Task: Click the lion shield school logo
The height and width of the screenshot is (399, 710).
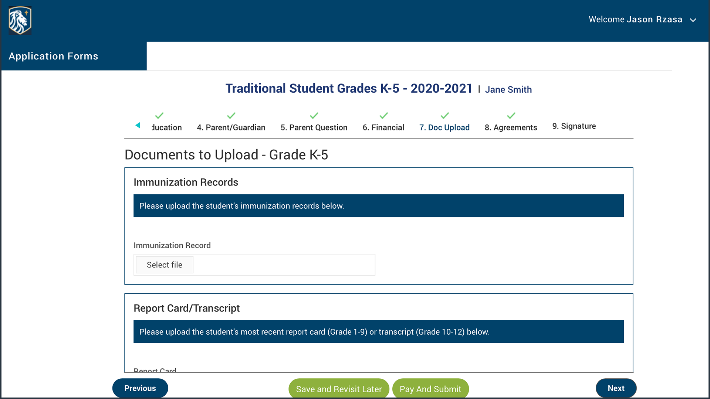Action: click(20, 21)
